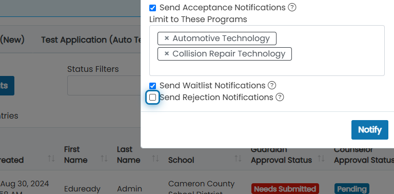Sort by the First Name column arrows

104,159
